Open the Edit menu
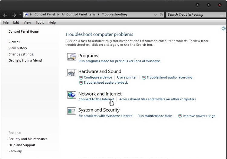 [x=16, y=22]
